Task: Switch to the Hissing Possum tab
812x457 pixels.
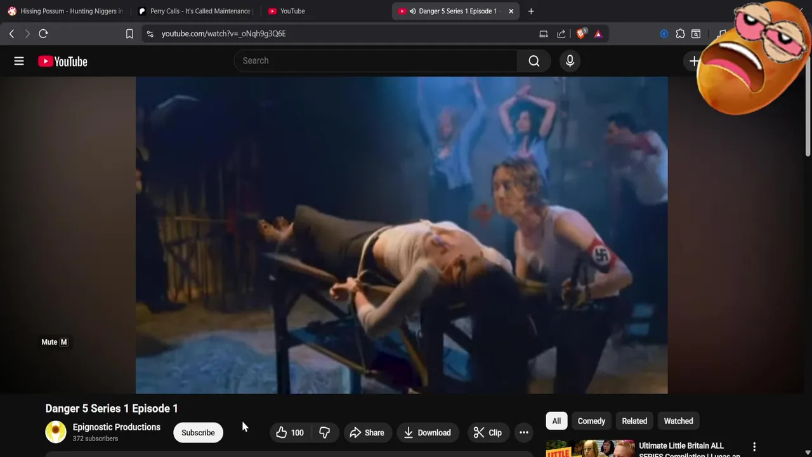Action: click(x=65, y=11)
